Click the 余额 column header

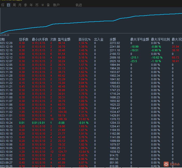pos(113,39)
